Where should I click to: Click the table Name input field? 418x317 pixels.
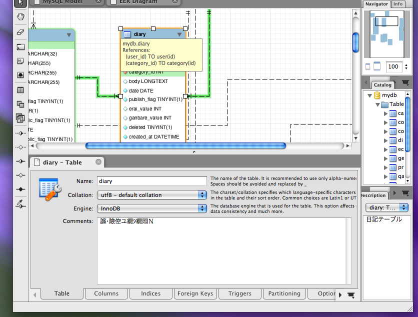[151, 181]
